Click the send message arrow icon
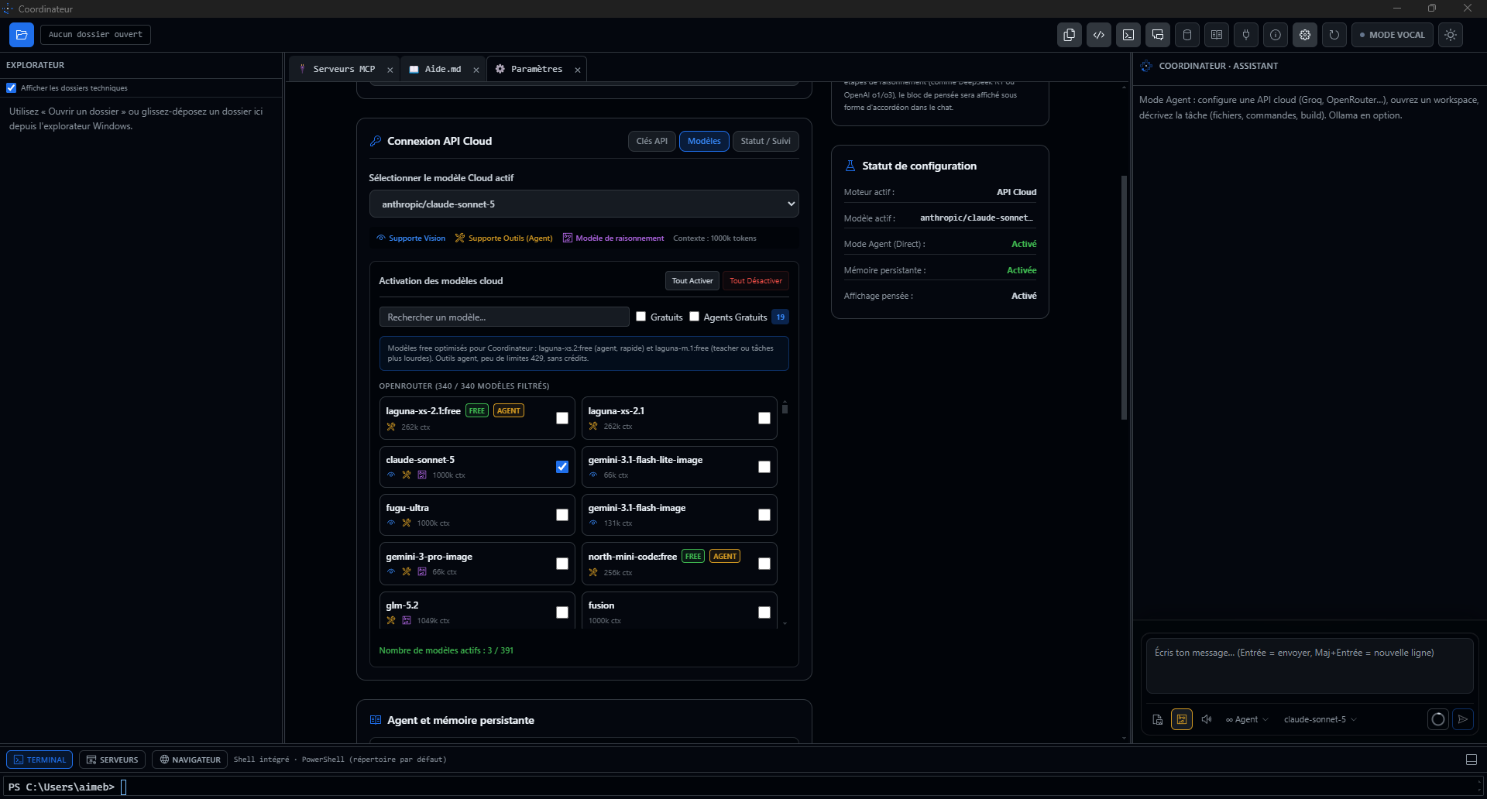This screenshot has height=799, width=1487. [x=1463, y=719]
